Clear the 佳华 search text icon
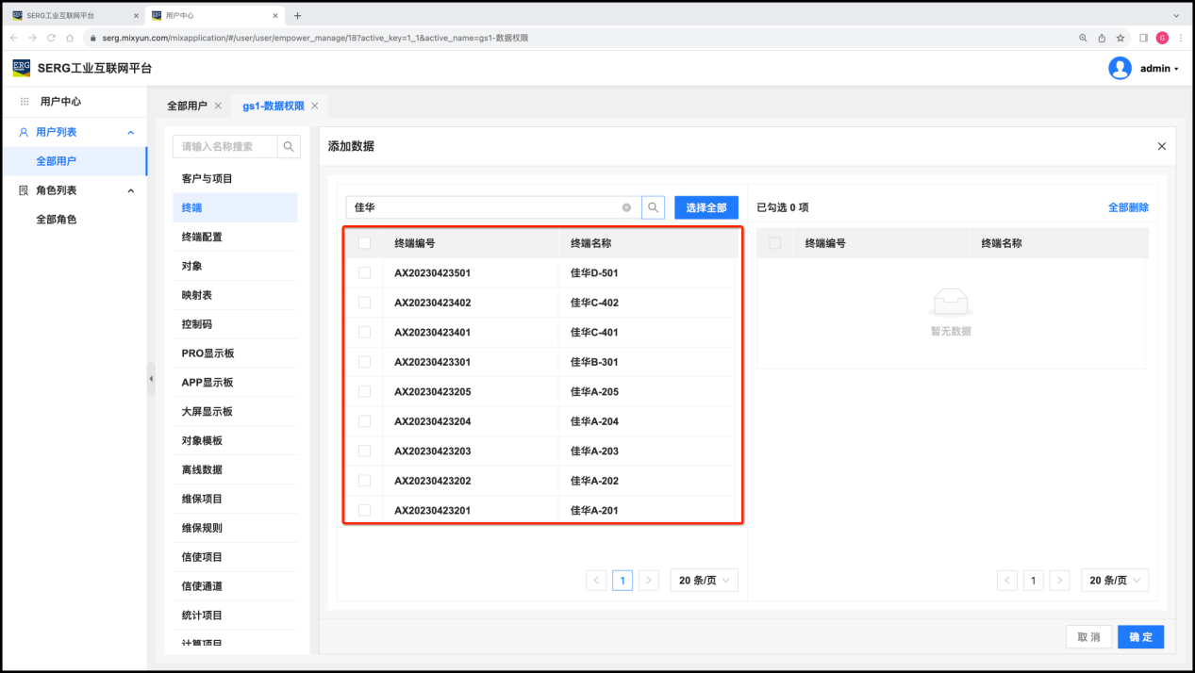This screenshot has width=1195, height=673. (x=626, y=207)
